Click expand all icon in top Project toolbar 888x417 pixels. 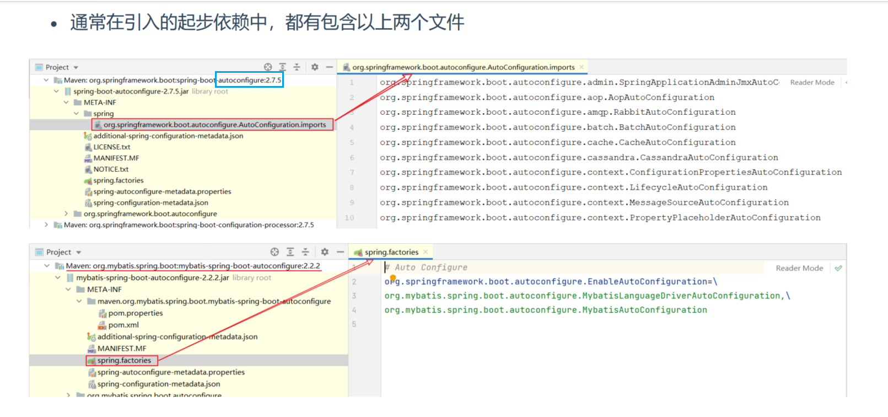click(x=282, y=67)
